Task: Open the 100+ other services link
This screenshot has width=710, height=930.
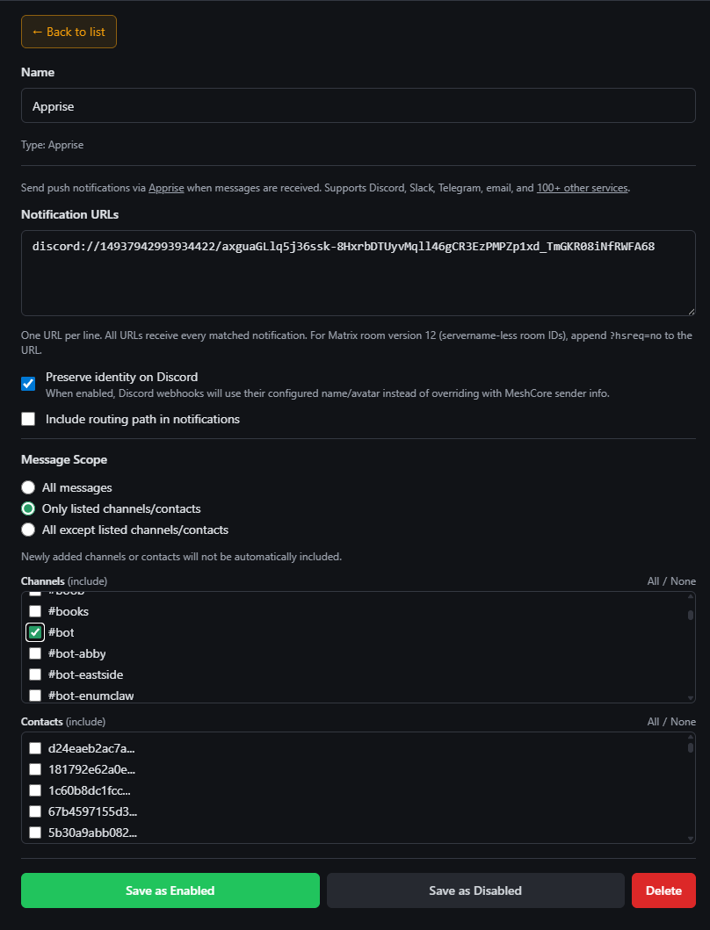Action: click(x=582, y=188)
